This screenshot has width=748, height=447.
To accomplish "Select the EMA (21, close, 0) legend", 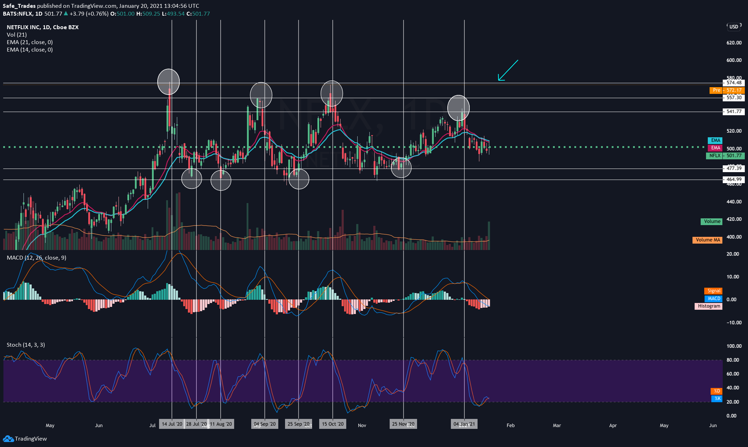I will tap(30, 42).
